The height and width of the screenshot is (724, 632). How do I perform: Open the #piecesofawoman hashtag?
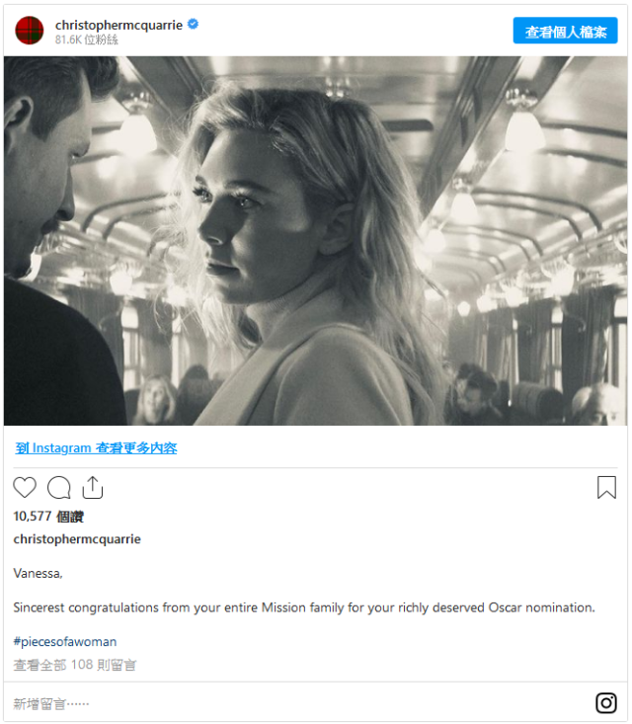pos(65,641)
